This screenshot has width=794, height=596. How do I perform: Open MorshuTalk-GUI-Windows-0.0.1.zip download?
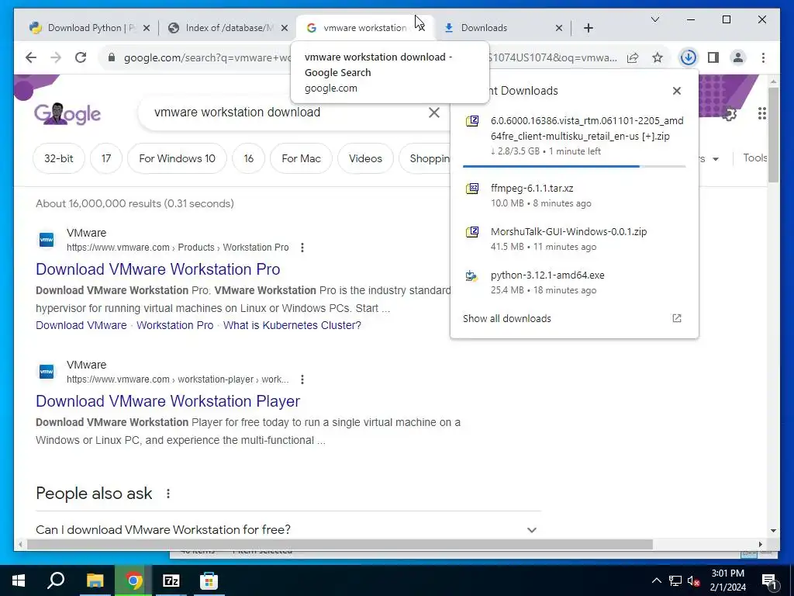[x=575, y=239]
